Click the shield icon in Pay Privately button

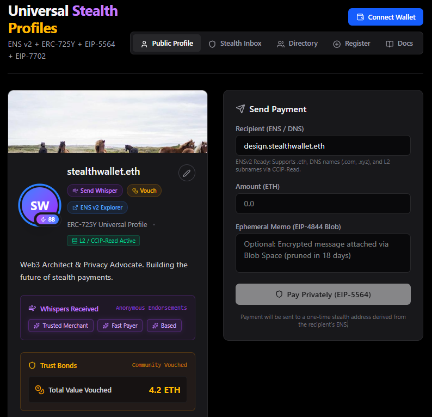(x=279, y=295)
